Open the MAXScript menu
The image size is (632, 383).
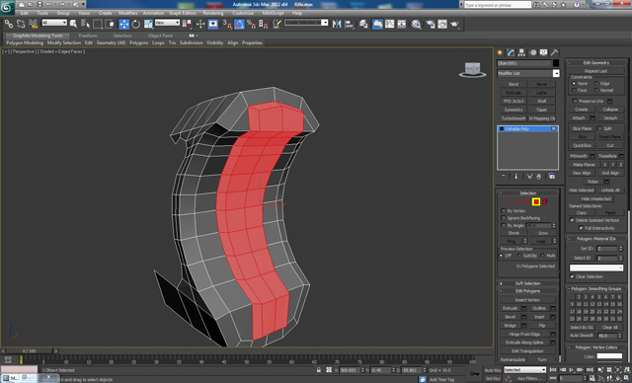coord(274,13)
